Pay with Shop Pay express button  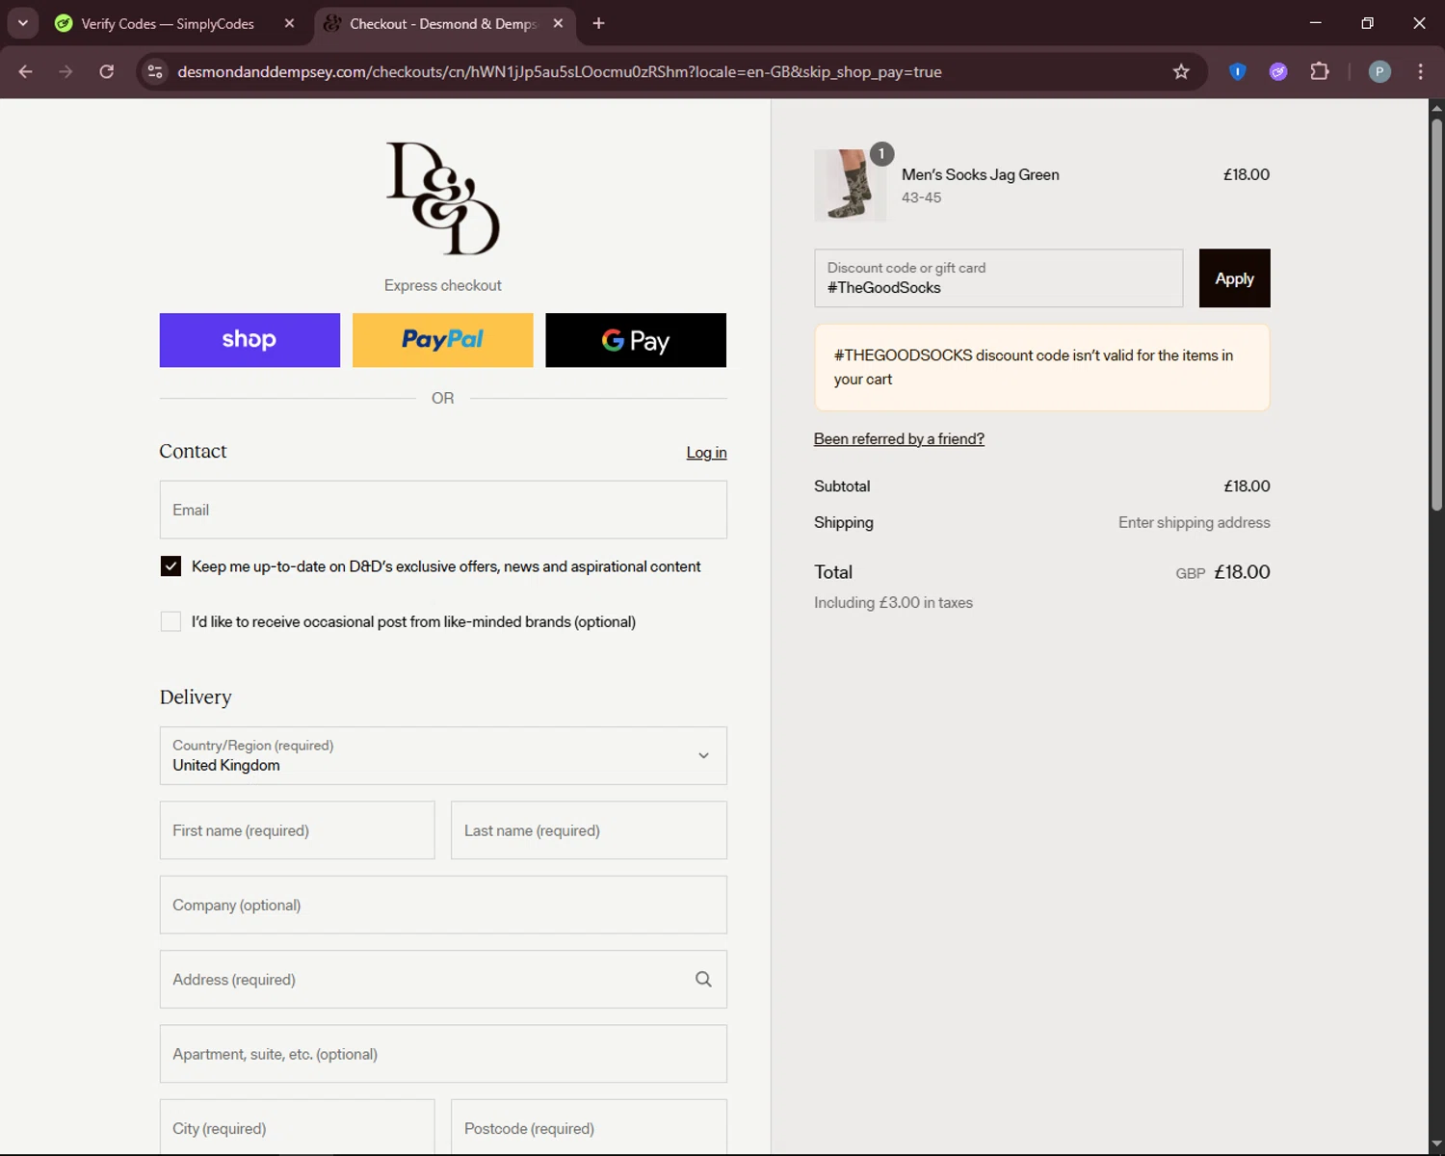click(x=250, y=340)
